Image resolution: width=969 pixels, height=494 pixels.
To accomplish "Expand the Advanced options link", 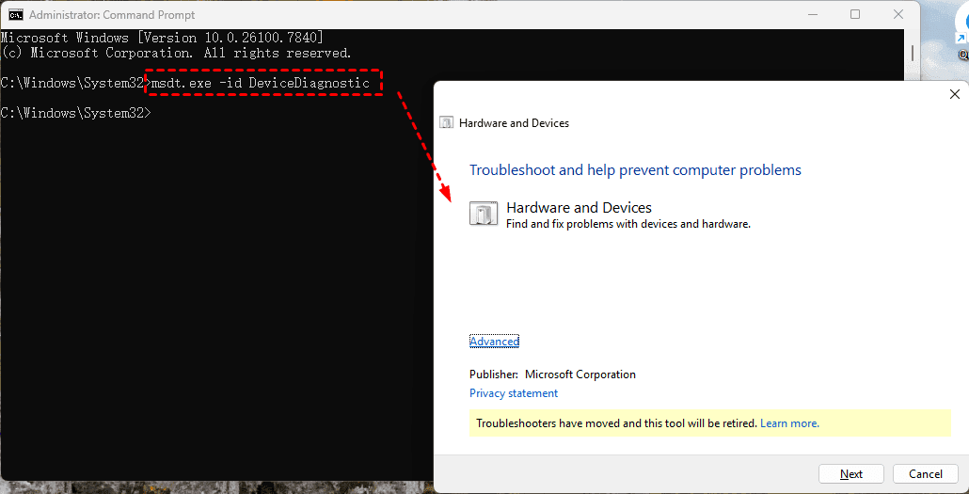I will pyautogui.click(x=494, y=342).
